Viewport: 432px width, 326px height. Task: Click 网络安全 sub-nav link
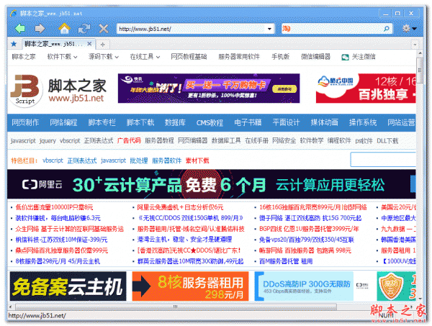[284, 141]
